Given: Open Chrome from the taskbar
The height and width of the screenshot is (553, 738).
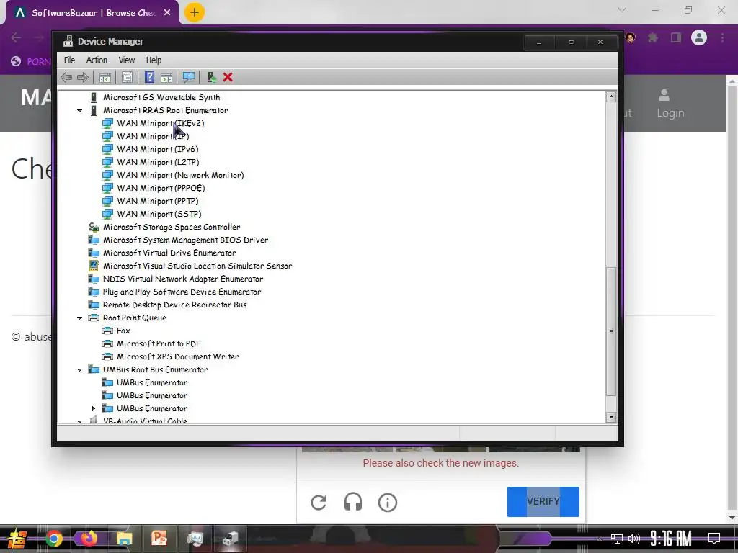Looking at the screenshot, I should click(54, 539).
